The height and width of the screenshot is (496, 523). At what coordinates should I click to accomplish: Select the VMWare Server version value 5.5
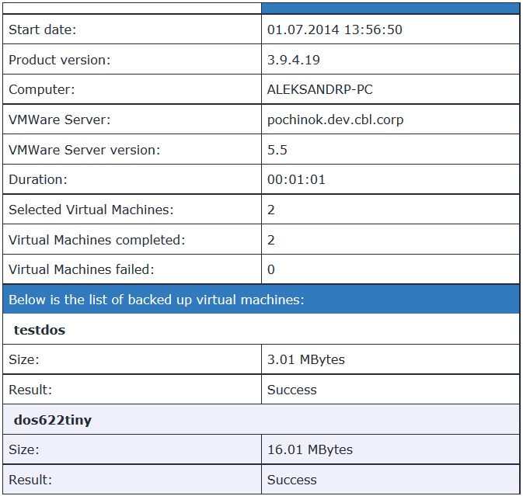(x=277, y=150)
